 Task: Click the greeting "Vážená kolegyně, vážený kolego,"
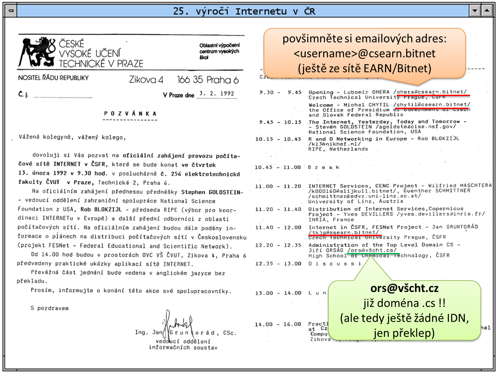click(x=72, y=137)
